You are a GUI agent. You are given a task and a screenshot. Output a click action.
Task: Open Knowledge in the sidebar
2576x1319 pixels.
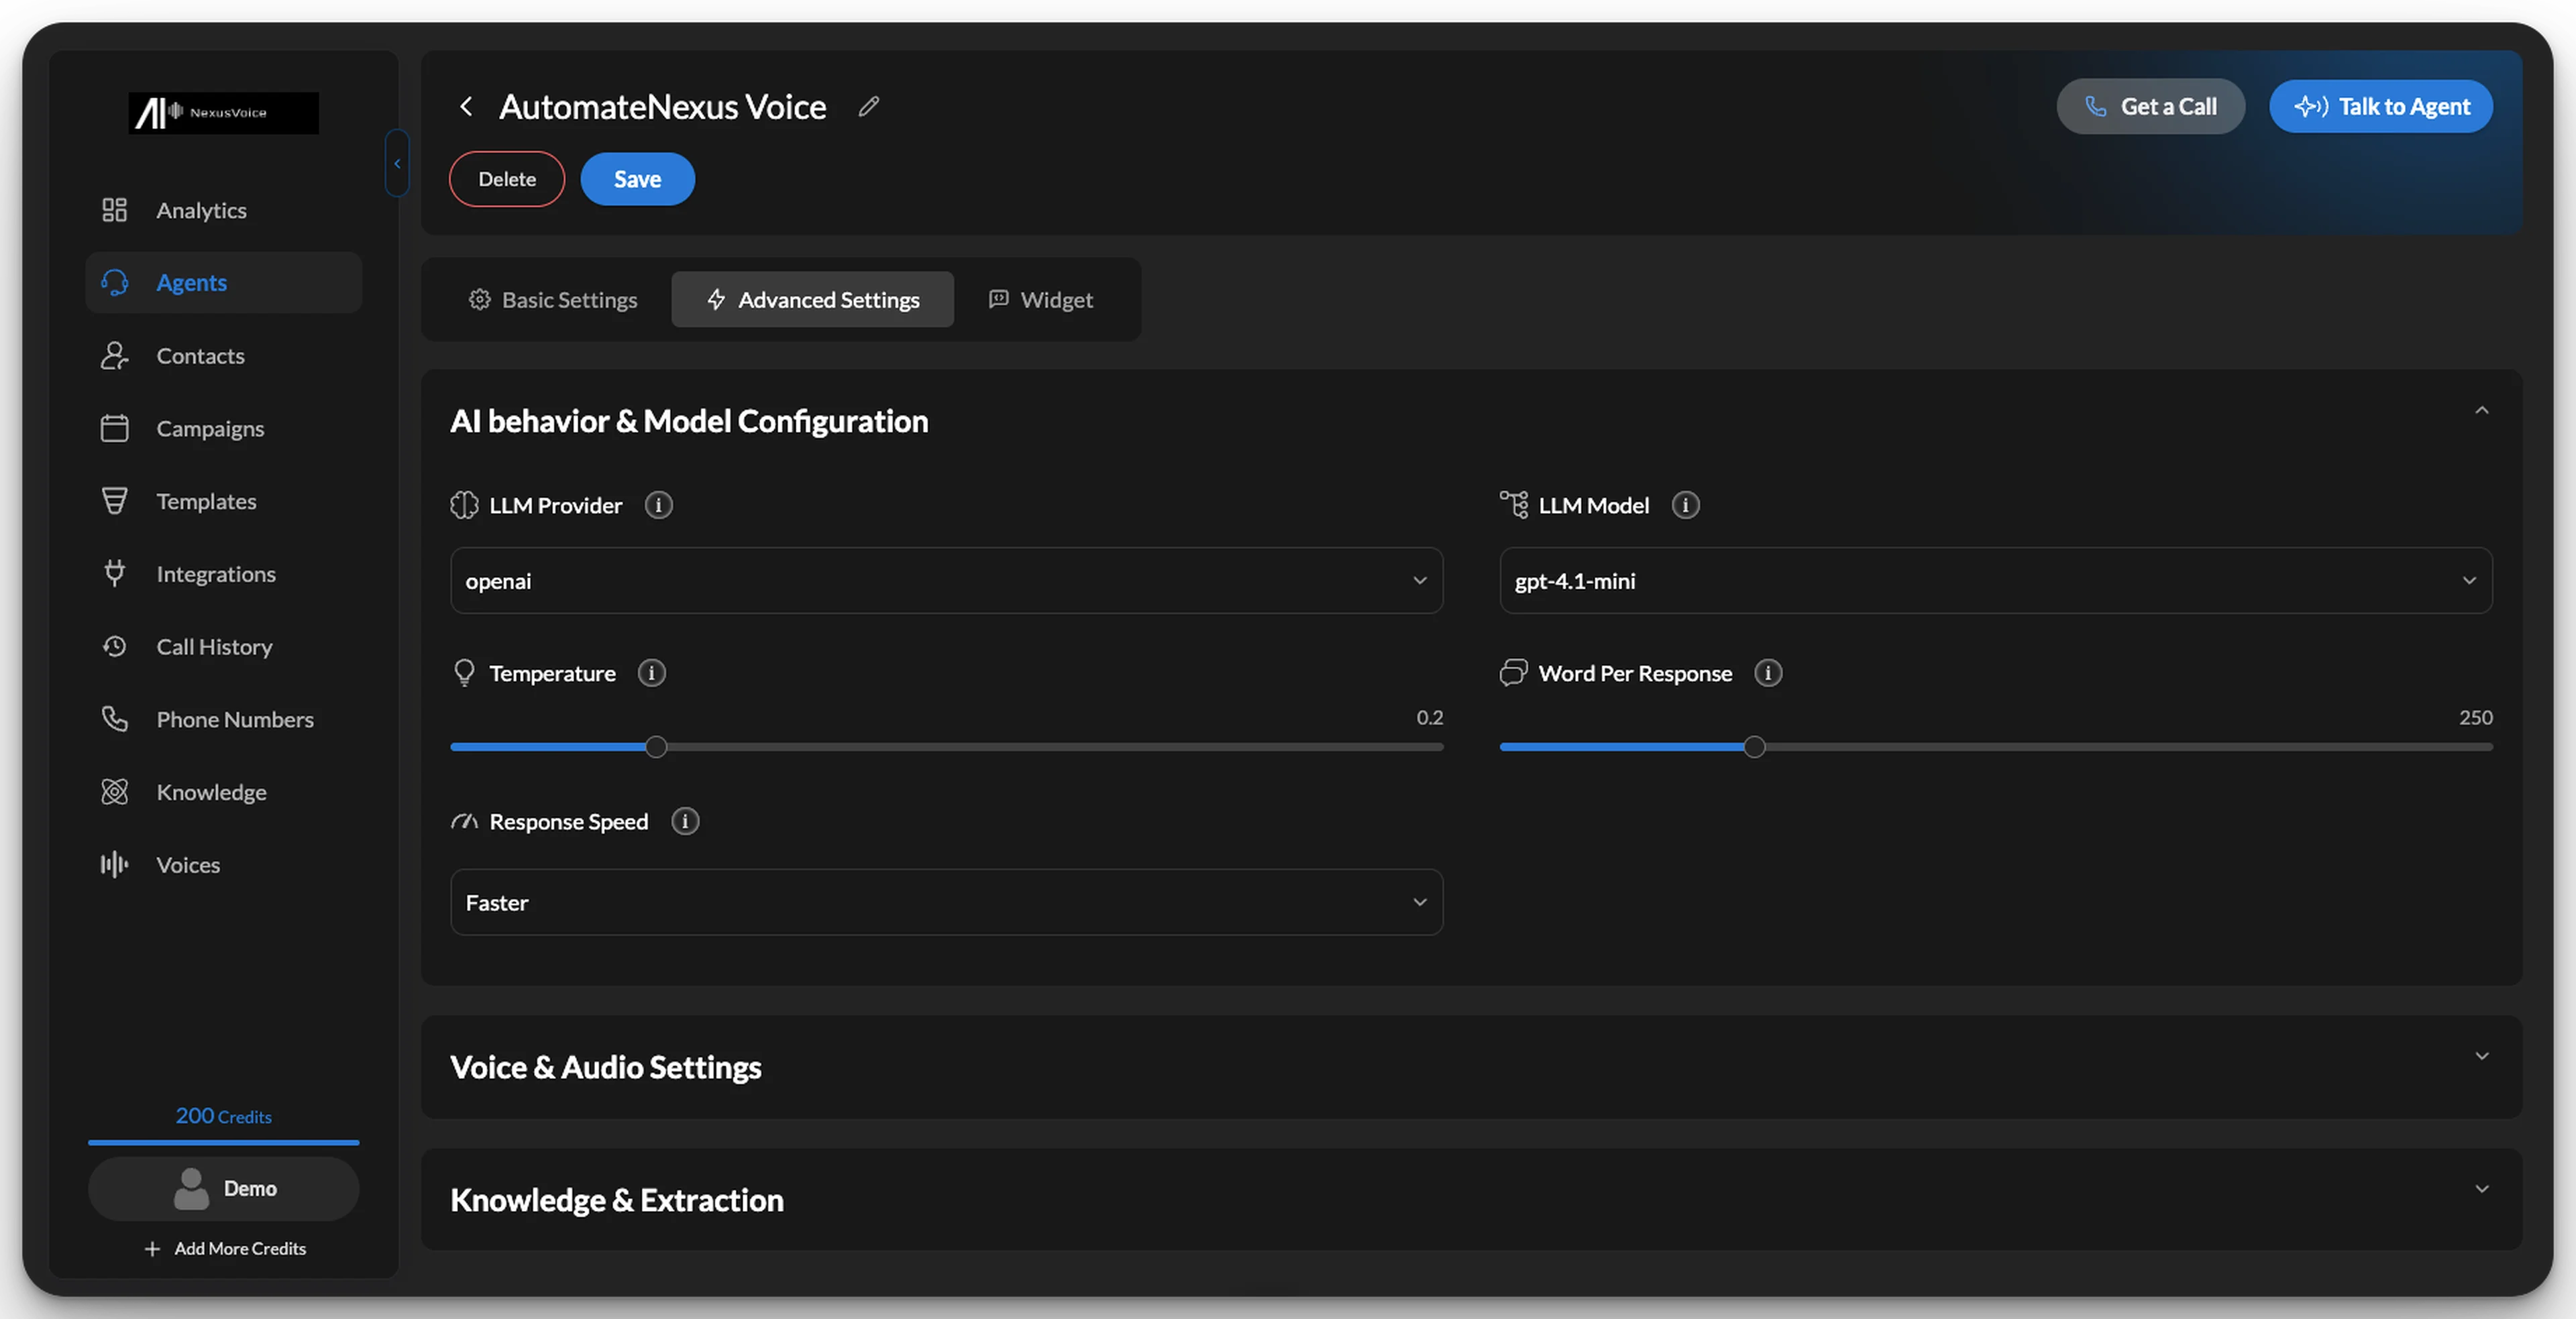point(223,793)
